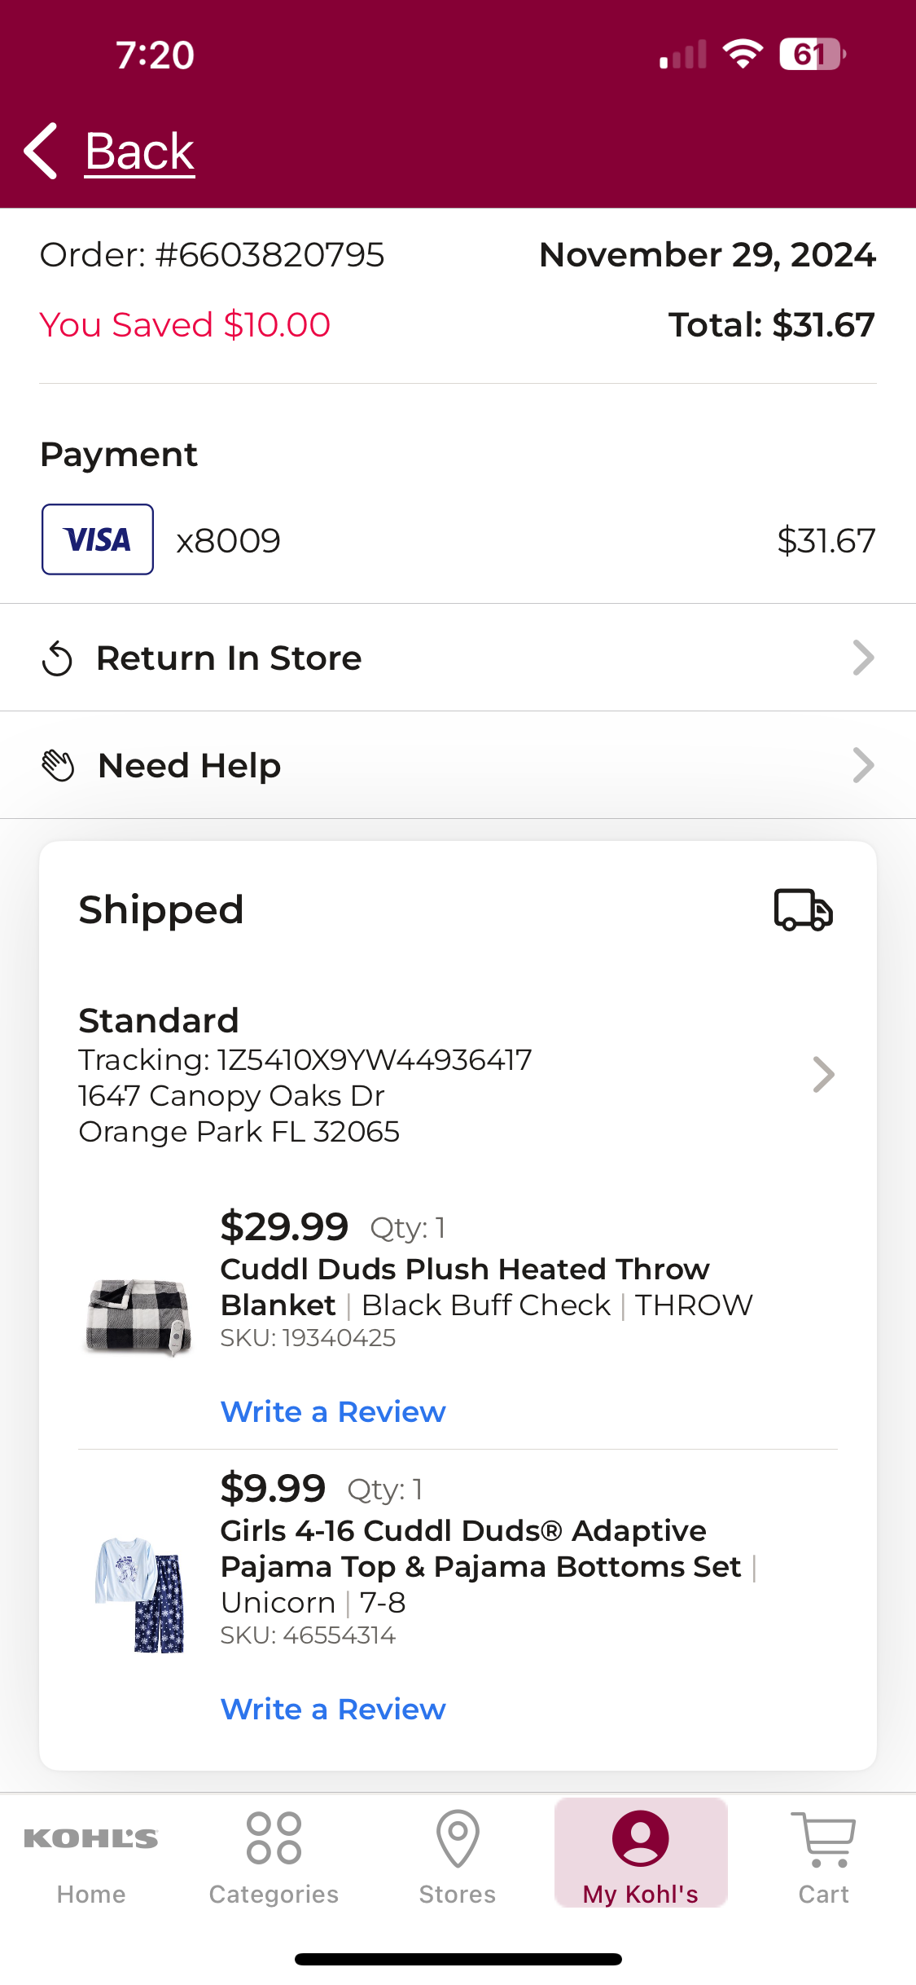Open tracking details chevron for Standard shipment
The image size is (916, 1985).
pos(823,1075)
